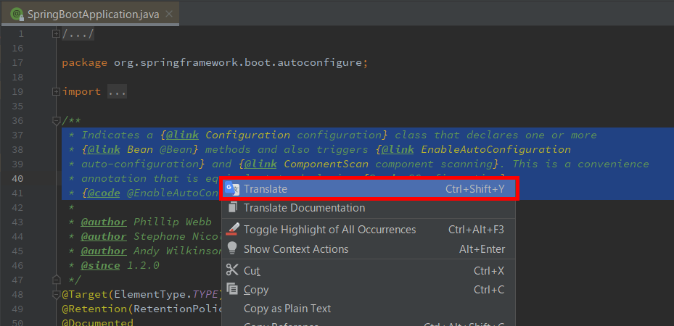Click line number 36 in the gutter
674x326 pixels.
pyautogui.click(x=17, y=121)
